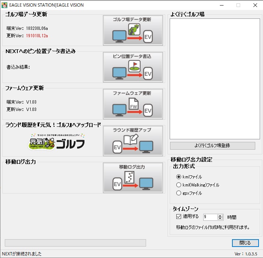The height and width of the screenshot is (258, 263).
Task: Increase the timezone hours with the up arrow
Action: (x=220, y=216)
